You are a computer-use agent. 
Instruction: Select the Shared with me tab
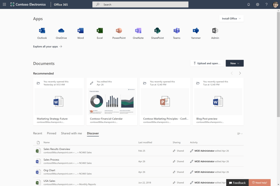[71, 133]
